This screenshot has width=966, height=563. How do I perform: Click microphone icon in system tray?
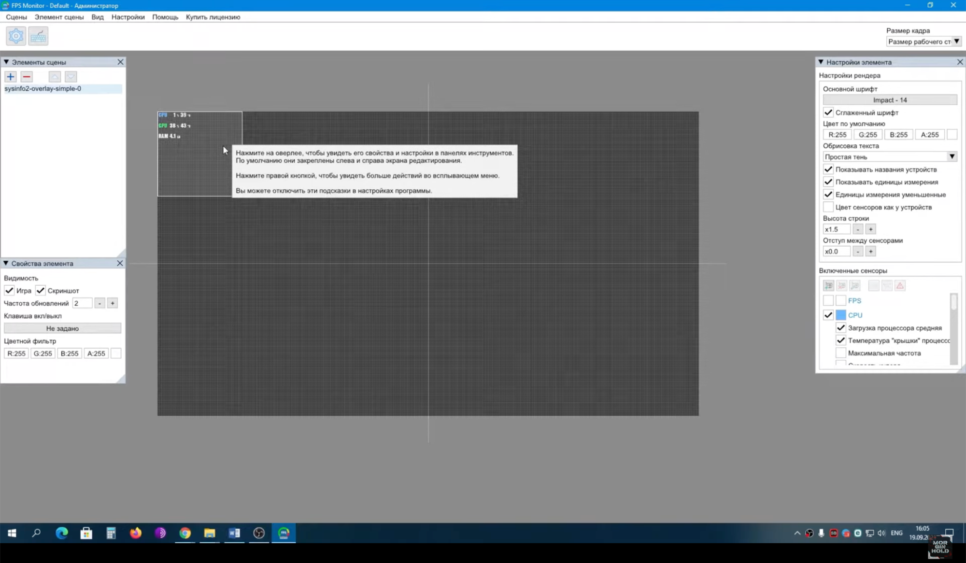coord(821,533)
